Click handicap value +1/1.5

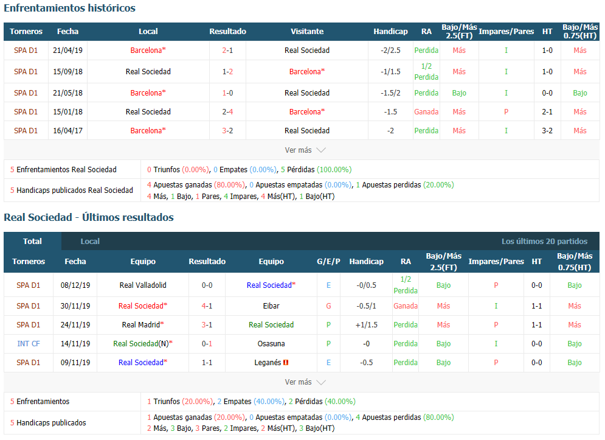[x=367, y=325]
